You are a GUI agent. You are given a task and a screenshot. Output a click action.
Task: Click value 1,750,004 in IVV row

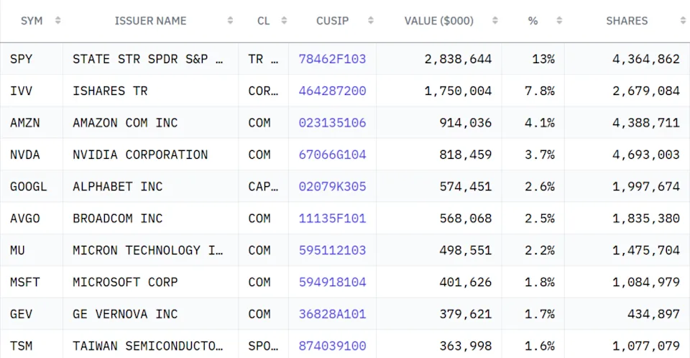pos(458,91)
